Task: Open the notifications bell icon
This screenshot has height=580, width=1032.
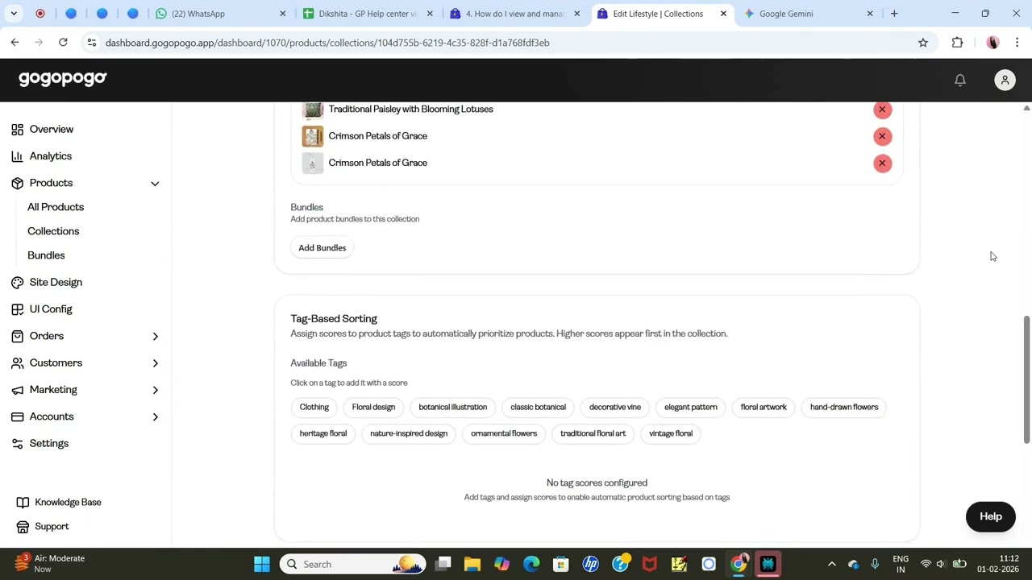Action: pos(959,80)
